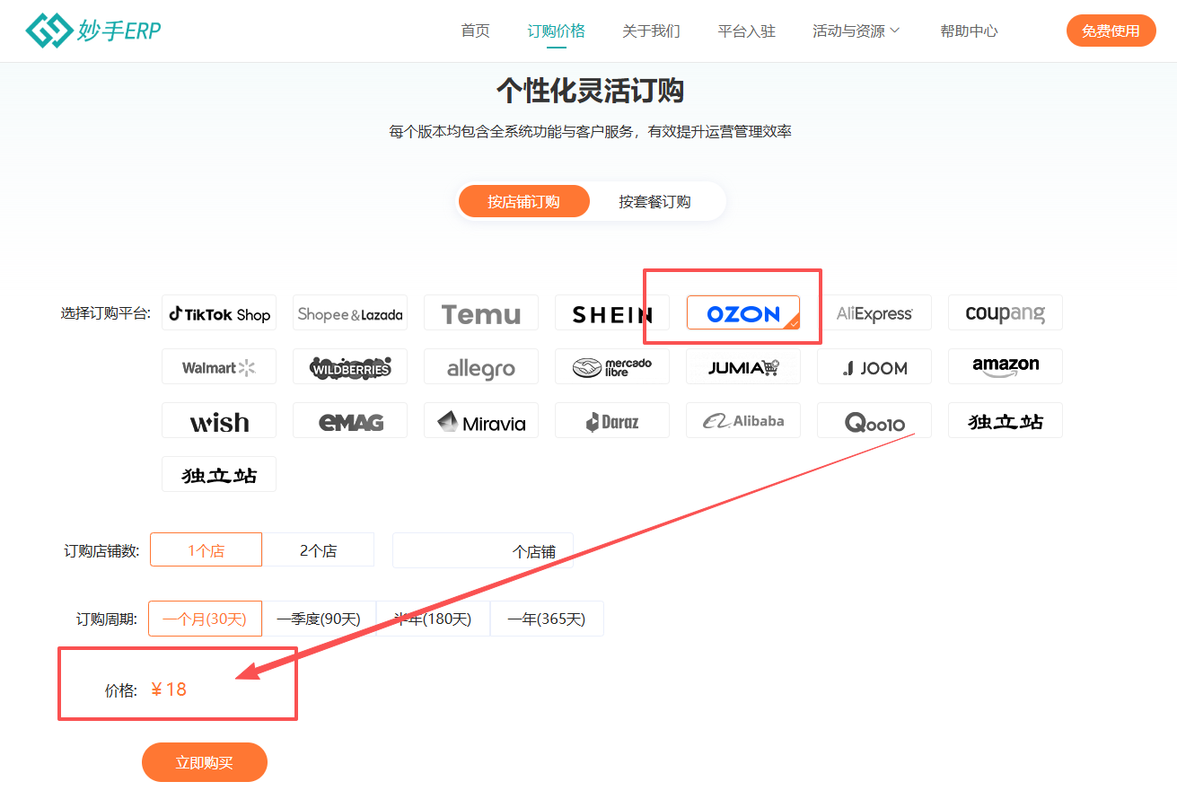Image resolution: width=1177 pixels, height=808 pixels.
Task: Select the SHEIN platform logo
Action: (612, 313)
